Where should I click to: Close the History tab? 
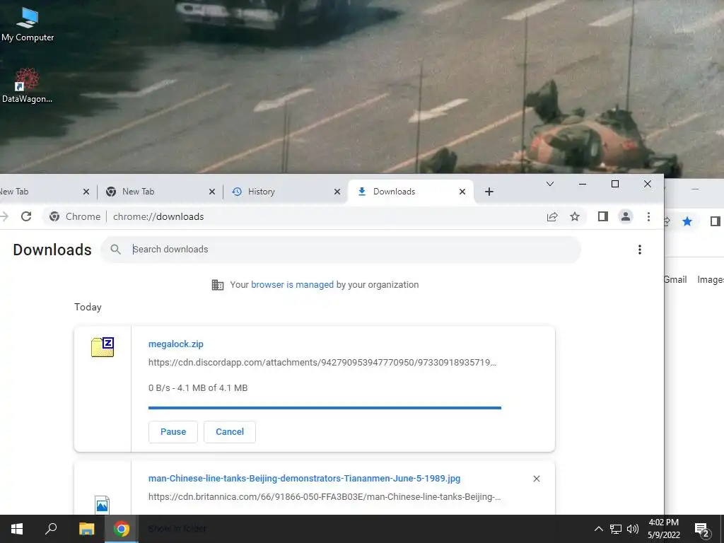click(337, 192)
